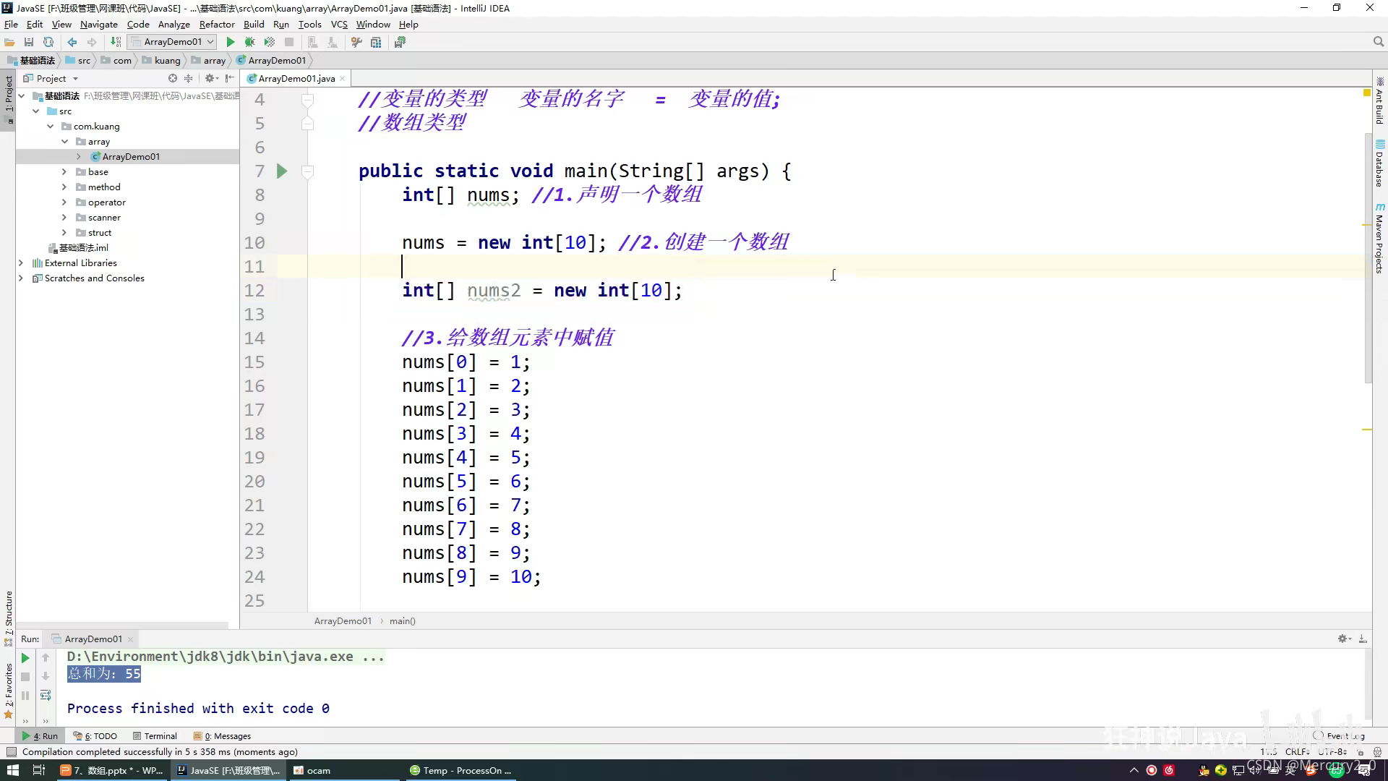The width and height of the screenshot is (1388, 781).
Task: Open the Refactor menu
Action: [x=217, y=24]
